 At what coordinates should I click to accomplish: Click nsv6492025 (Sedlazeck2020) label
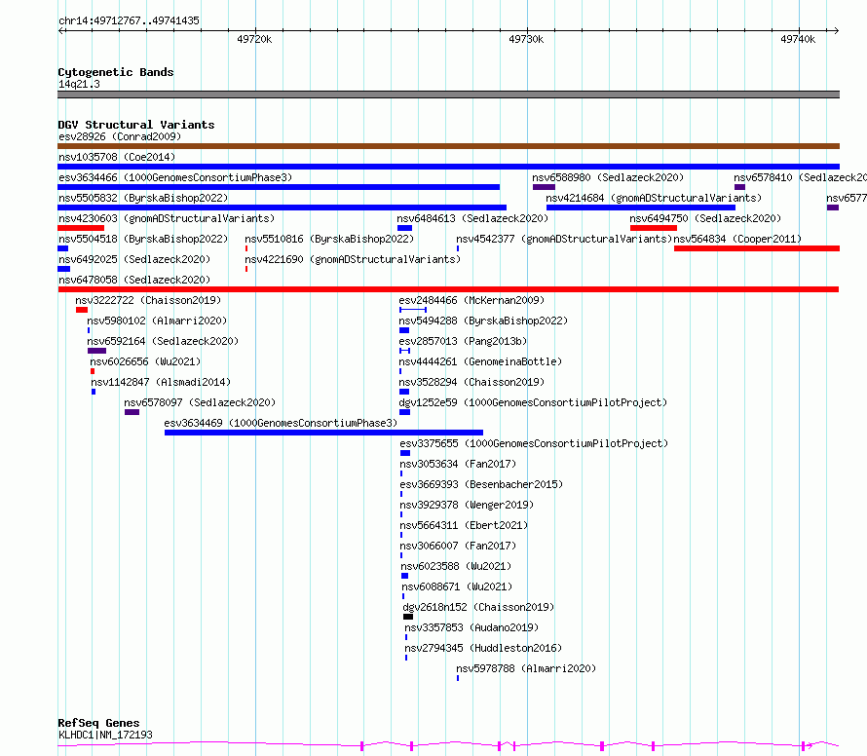[x=134, y=259]
